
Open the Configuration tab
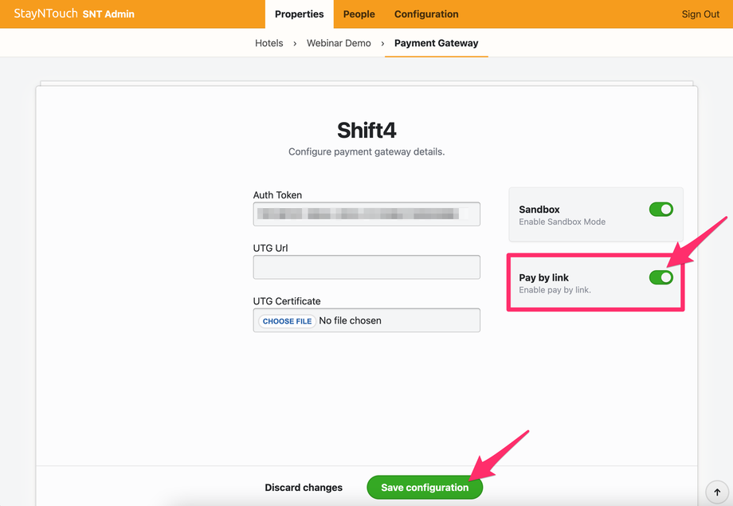point(426,14)
